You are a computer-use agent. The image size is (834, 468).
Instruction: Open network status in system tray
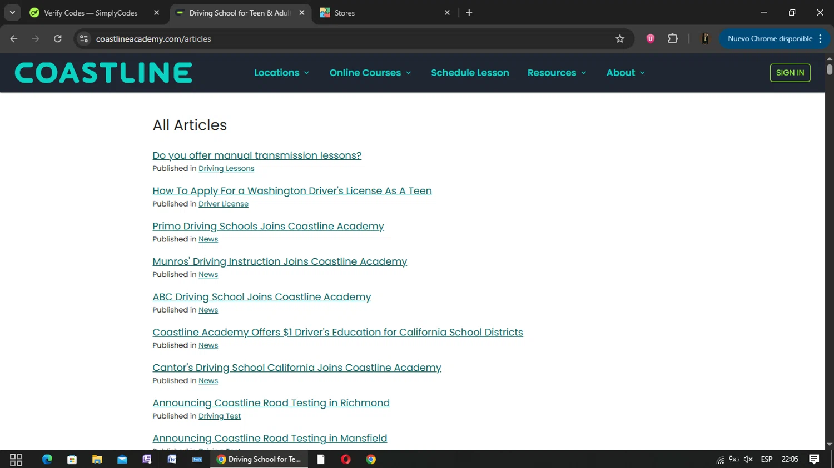tap(721, 459)
